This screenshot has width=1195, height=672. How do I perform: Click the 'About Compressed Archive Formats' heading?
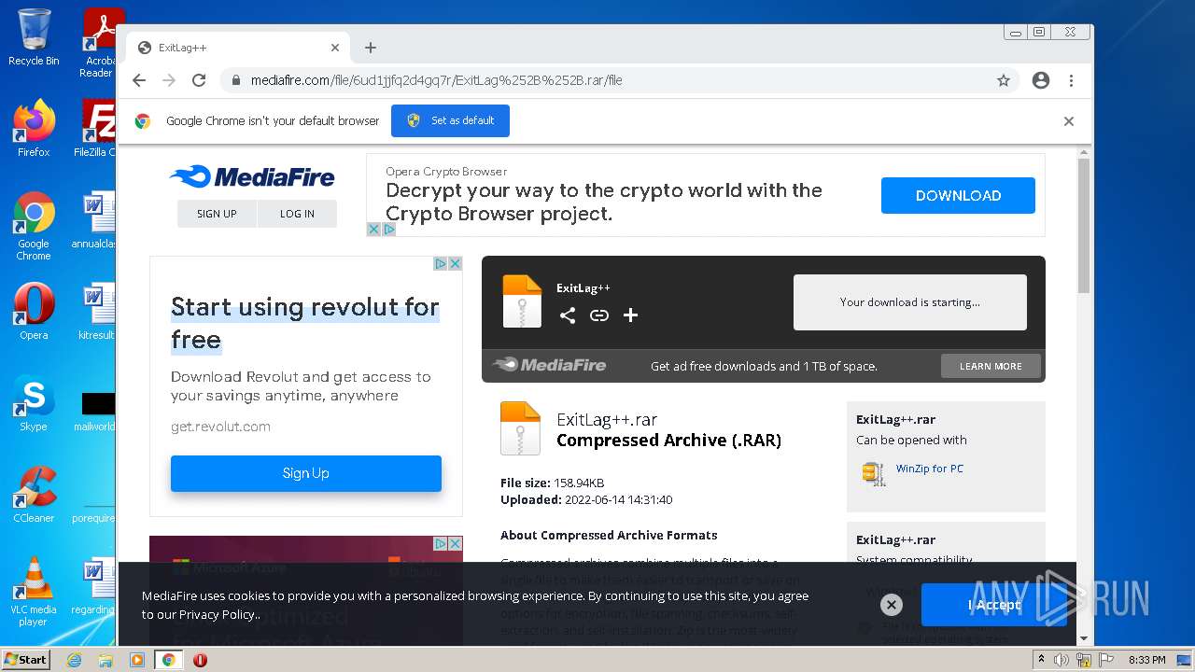(x=609, y=535)
